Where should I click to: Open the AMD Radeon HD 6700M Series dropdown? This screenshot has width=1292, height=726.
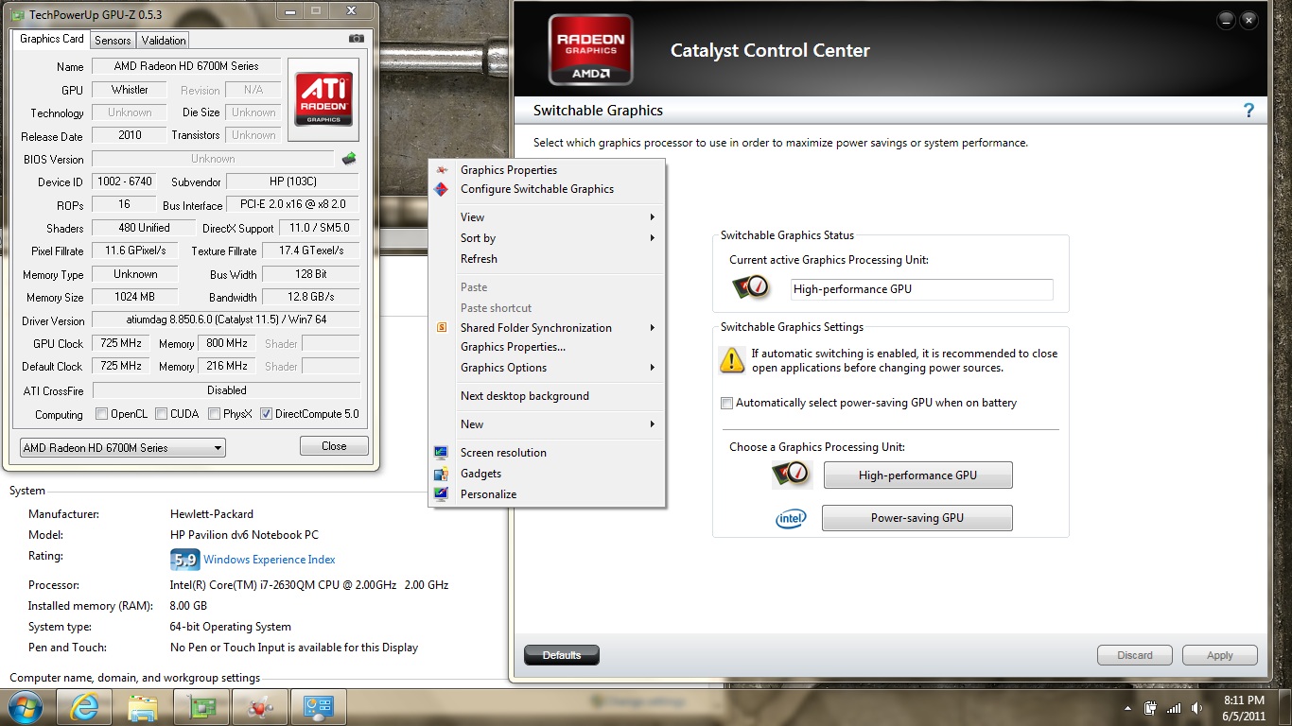click(123, 448)
